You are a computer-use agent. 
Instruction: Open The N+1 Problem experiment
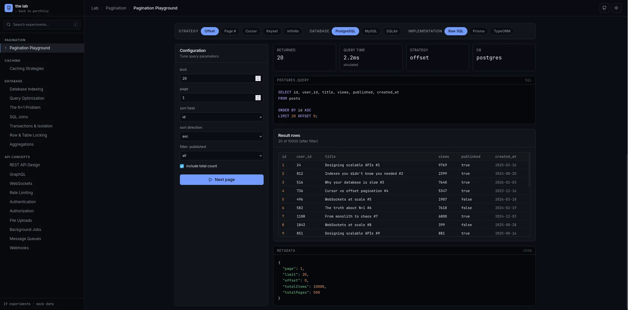(x=25, y=107)
